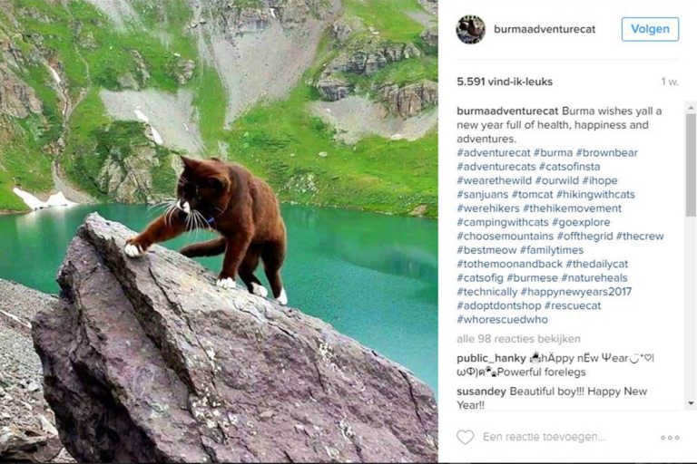View the 5.591 vind-ik-leuks likes
The height and width of the screenshot is (464, 697).
(505, 82)
